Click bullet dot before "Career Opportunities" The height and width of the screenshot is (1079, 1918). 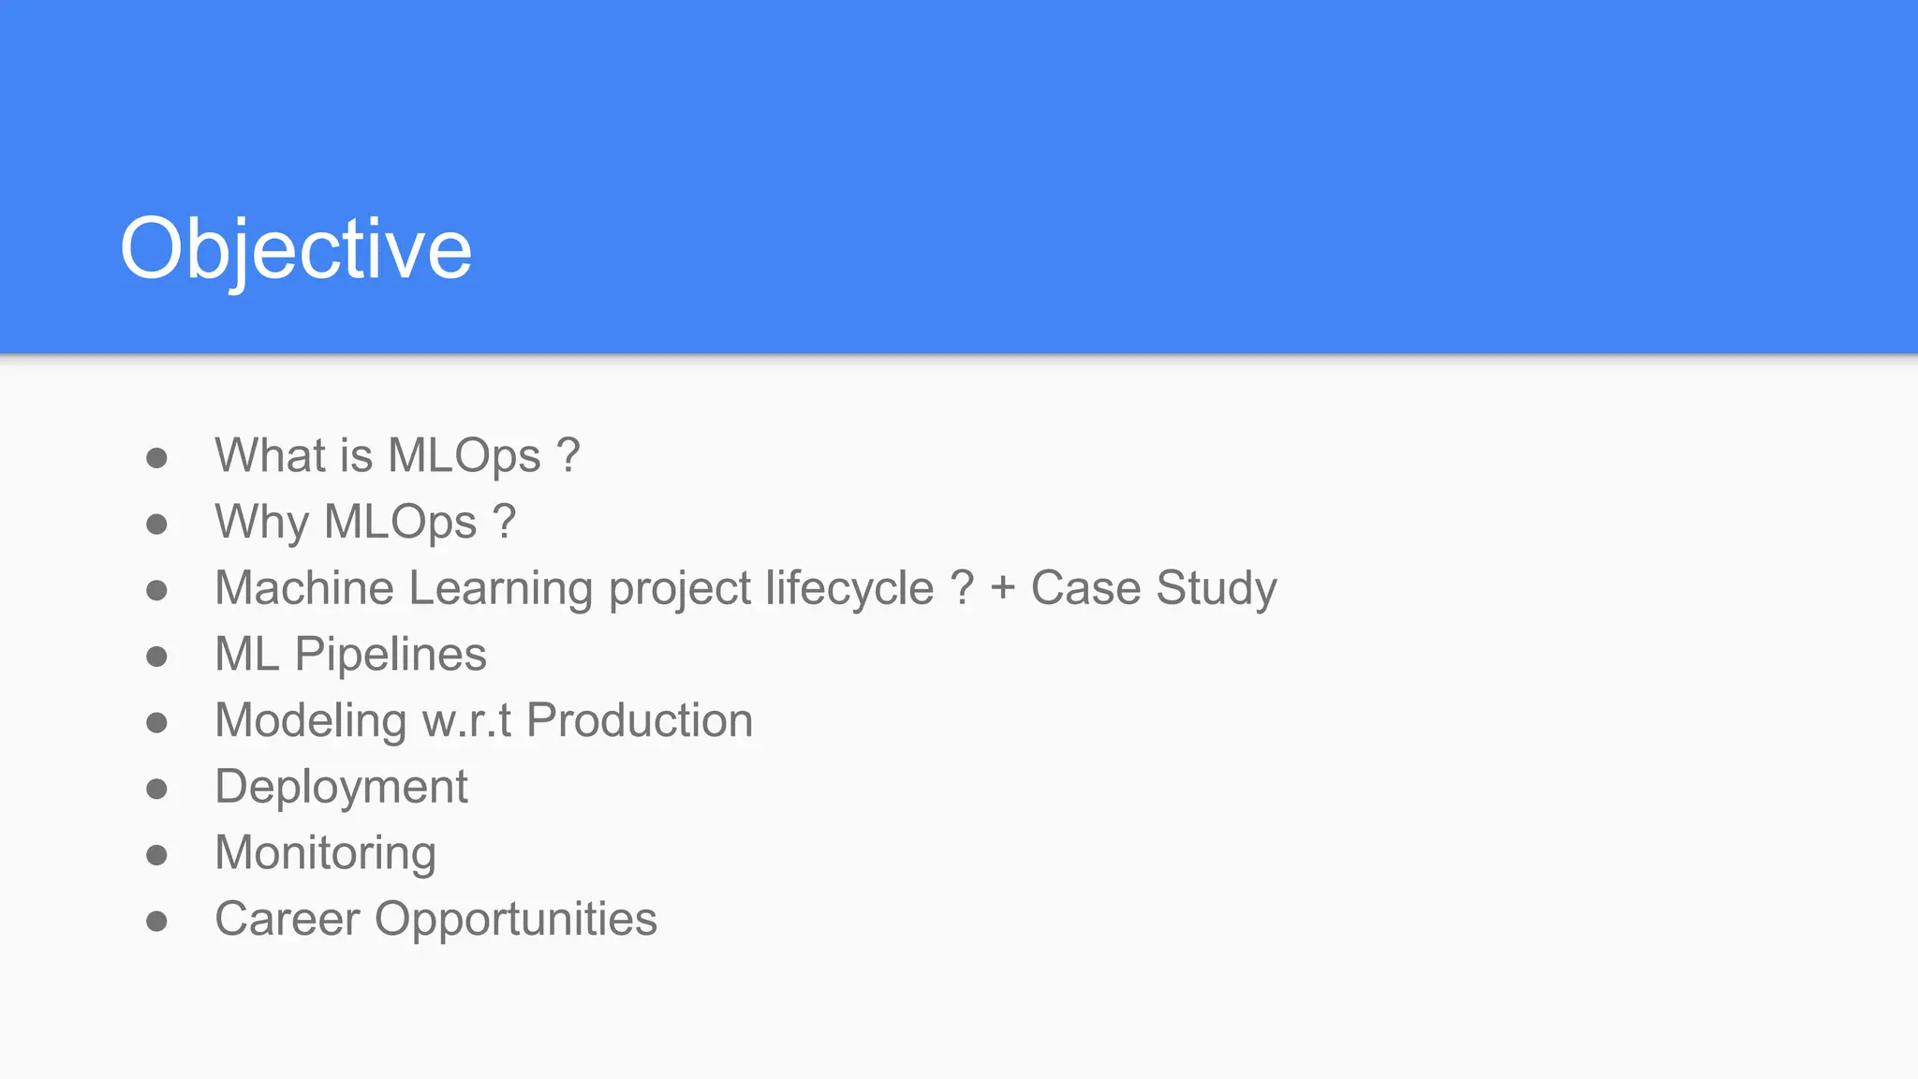(156, 922)
